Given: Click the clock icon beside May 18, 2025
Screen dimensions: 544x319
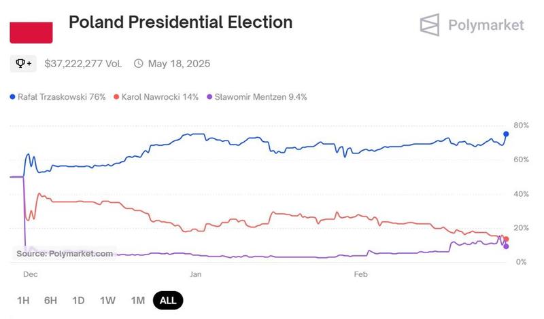Looking at the screenshot, I should [x=139, y=63].
